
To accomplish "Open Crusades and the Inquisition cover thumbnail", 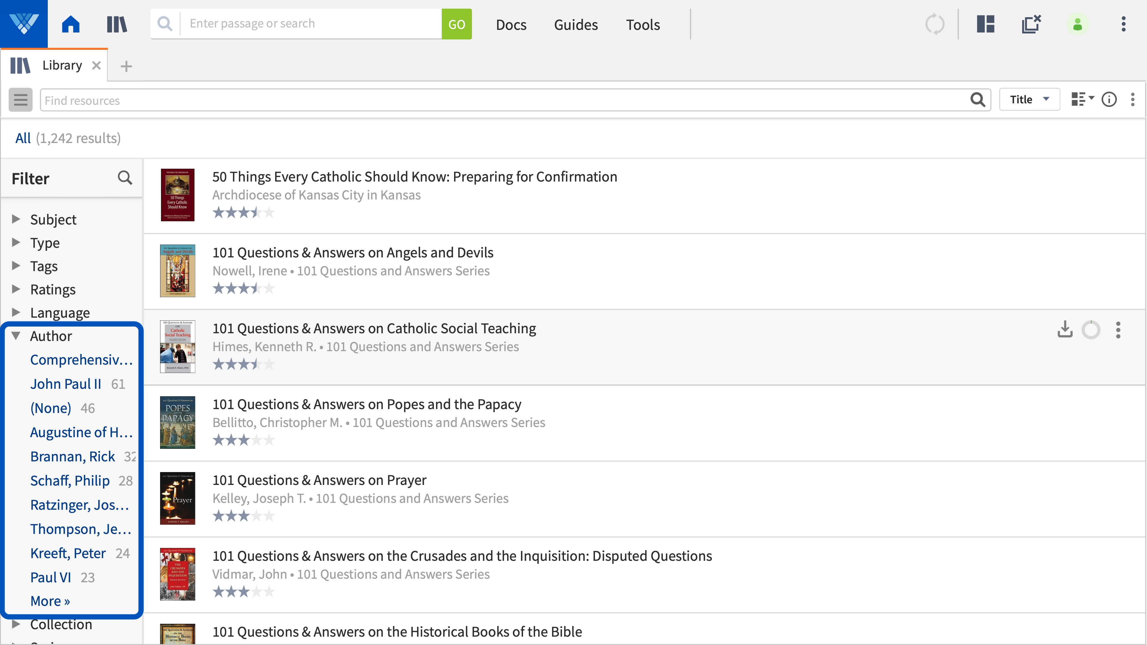I will [177, 574].
